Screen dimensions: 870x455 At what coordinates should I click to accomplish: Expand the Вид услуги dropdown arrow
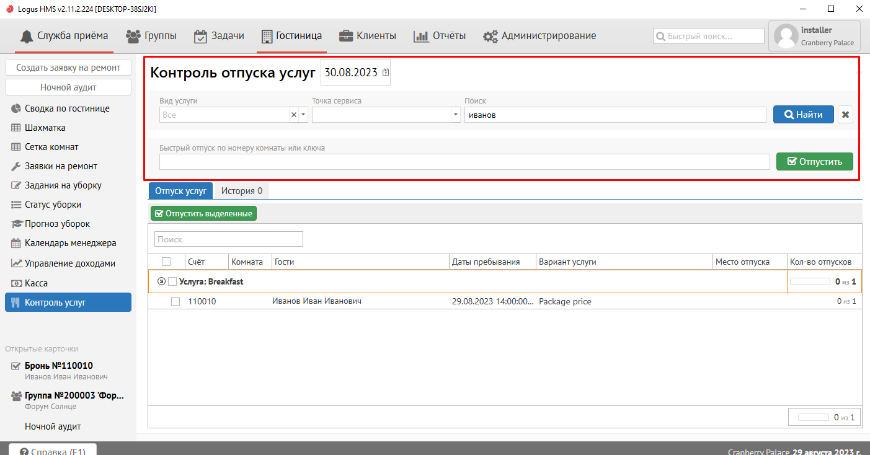(303, 115)
